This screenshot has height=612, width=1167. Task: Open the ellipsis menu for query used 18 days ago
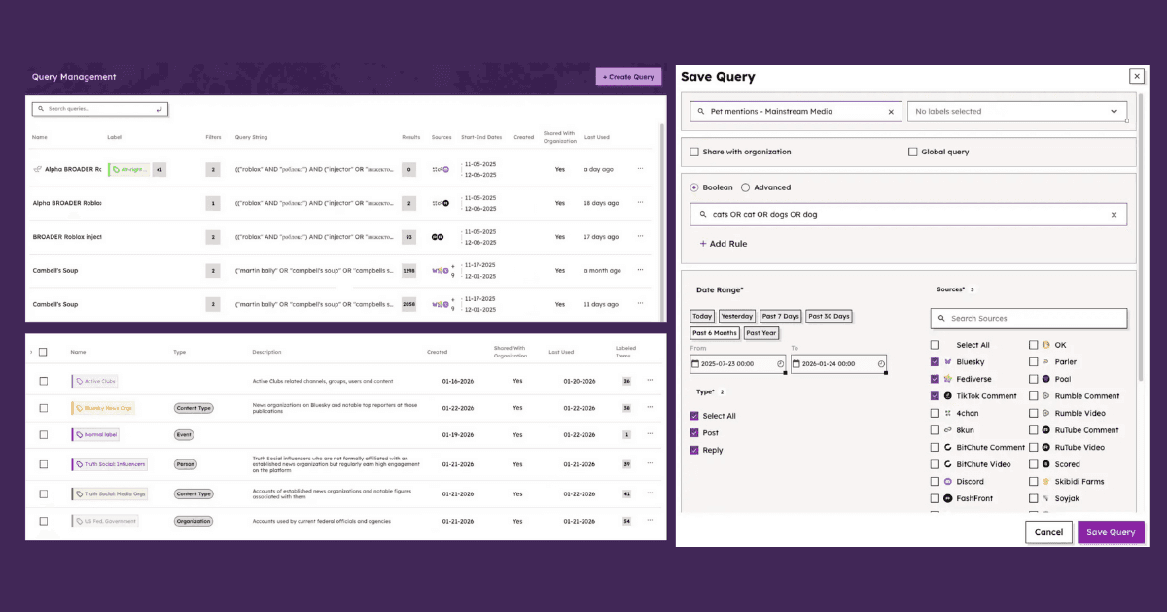(640, 203)
